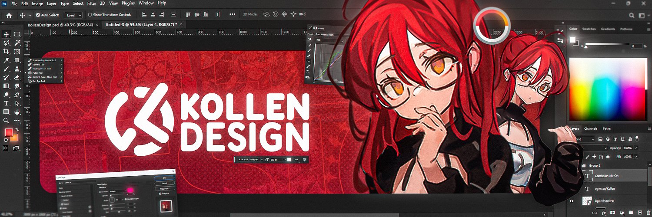The image size is (652, 217).
Task: Switch to the Channels tab
Action: (590, 129)
